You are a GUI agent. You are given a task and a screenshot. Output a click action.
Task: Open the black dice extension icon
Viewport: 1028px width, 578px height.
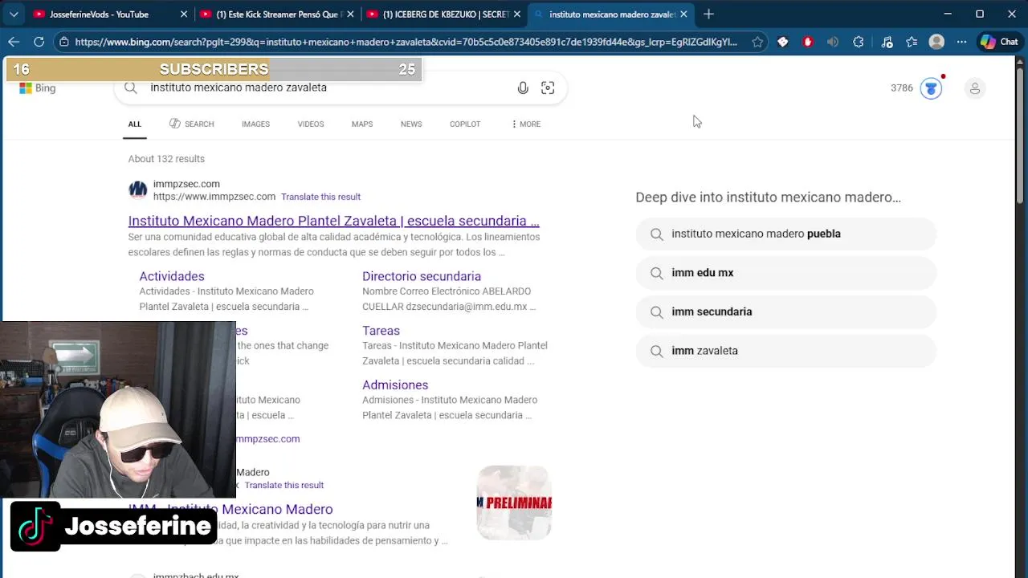point(783,42)
